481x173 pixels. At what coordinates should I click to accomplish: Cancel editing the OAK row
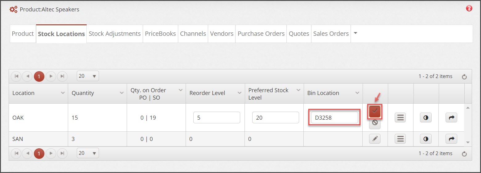[375, 123]
